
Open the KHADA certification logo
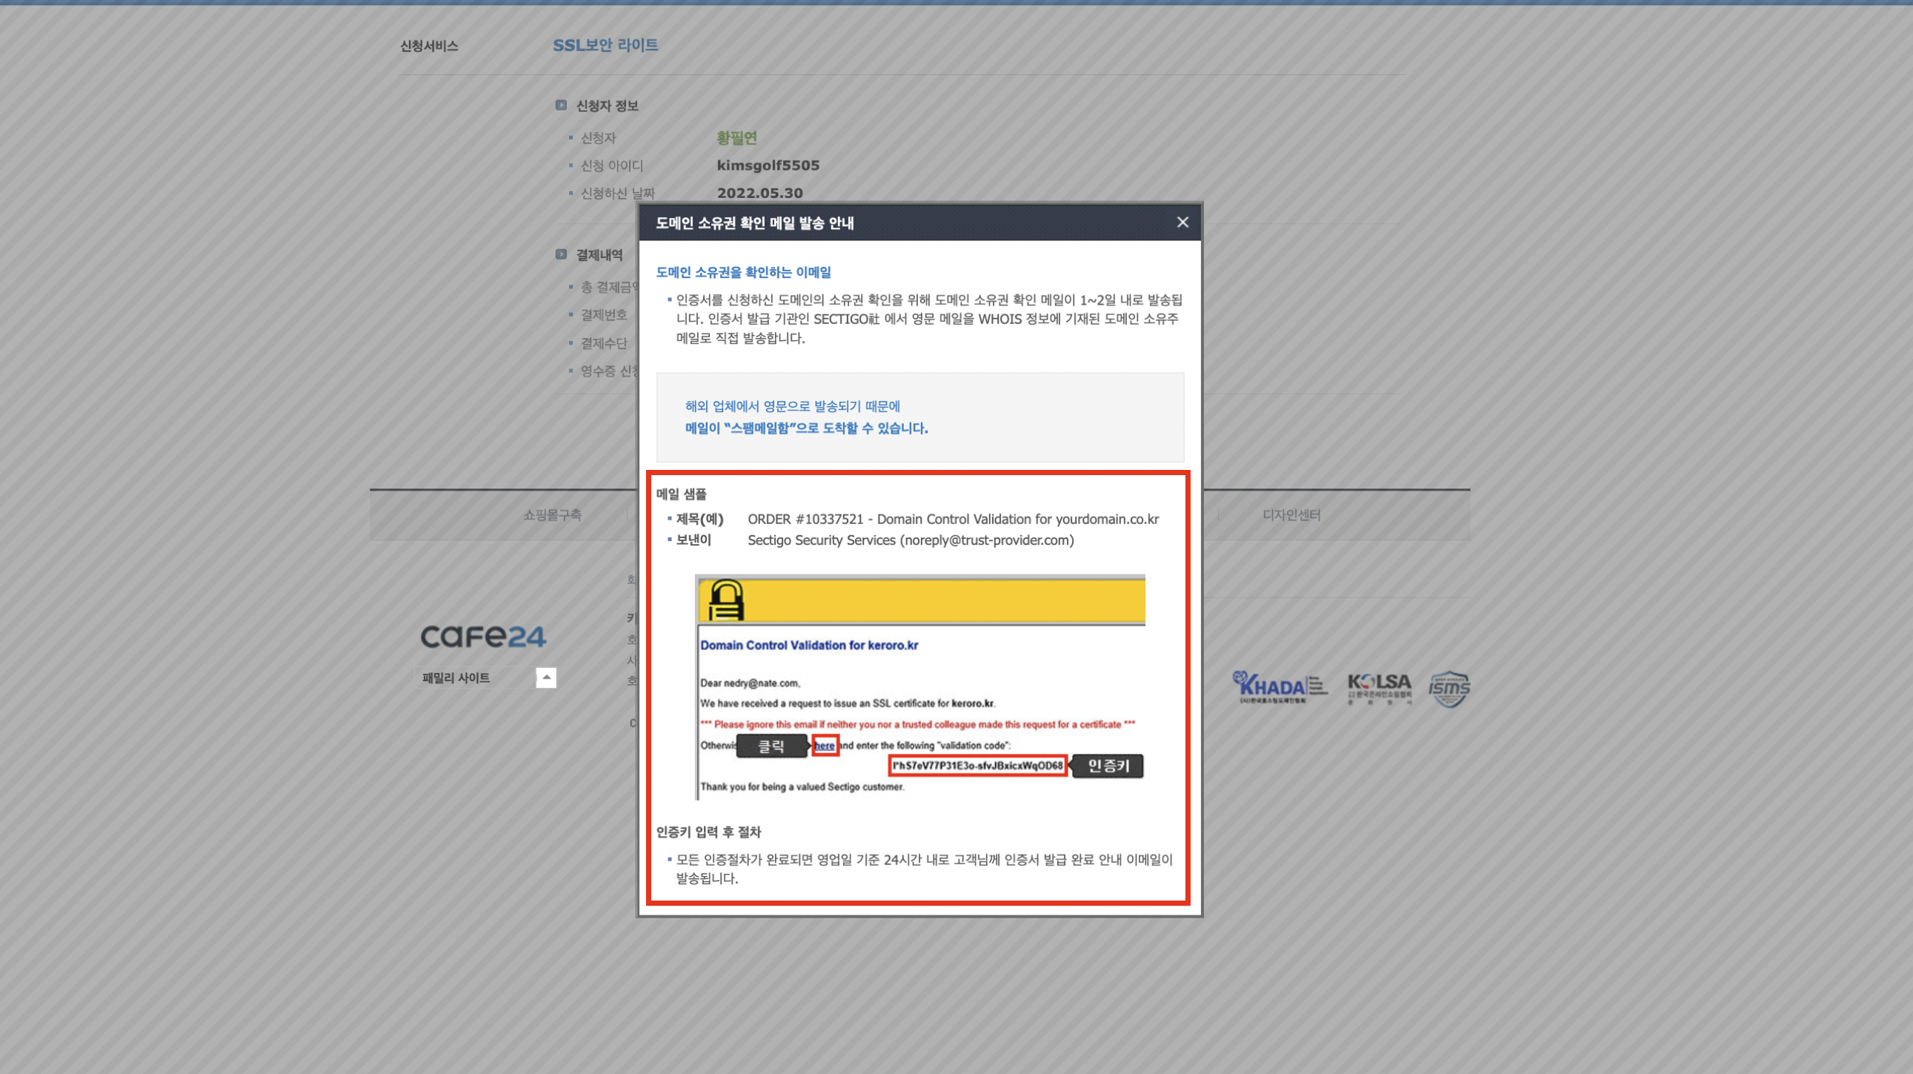coord(1280,687)
